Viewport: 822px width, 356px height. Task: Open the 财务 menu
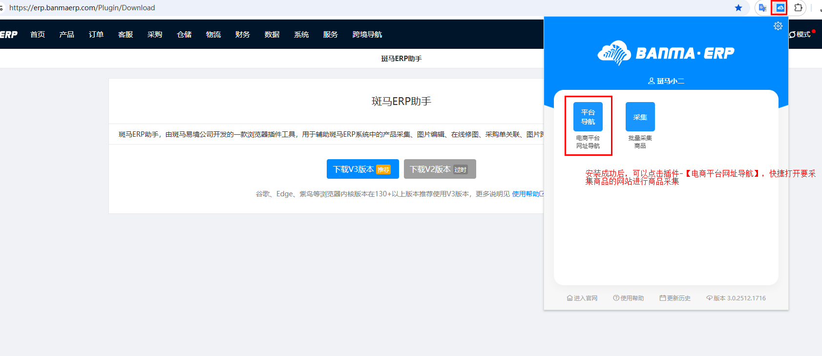pyautogui.click(x=242, y=34)
